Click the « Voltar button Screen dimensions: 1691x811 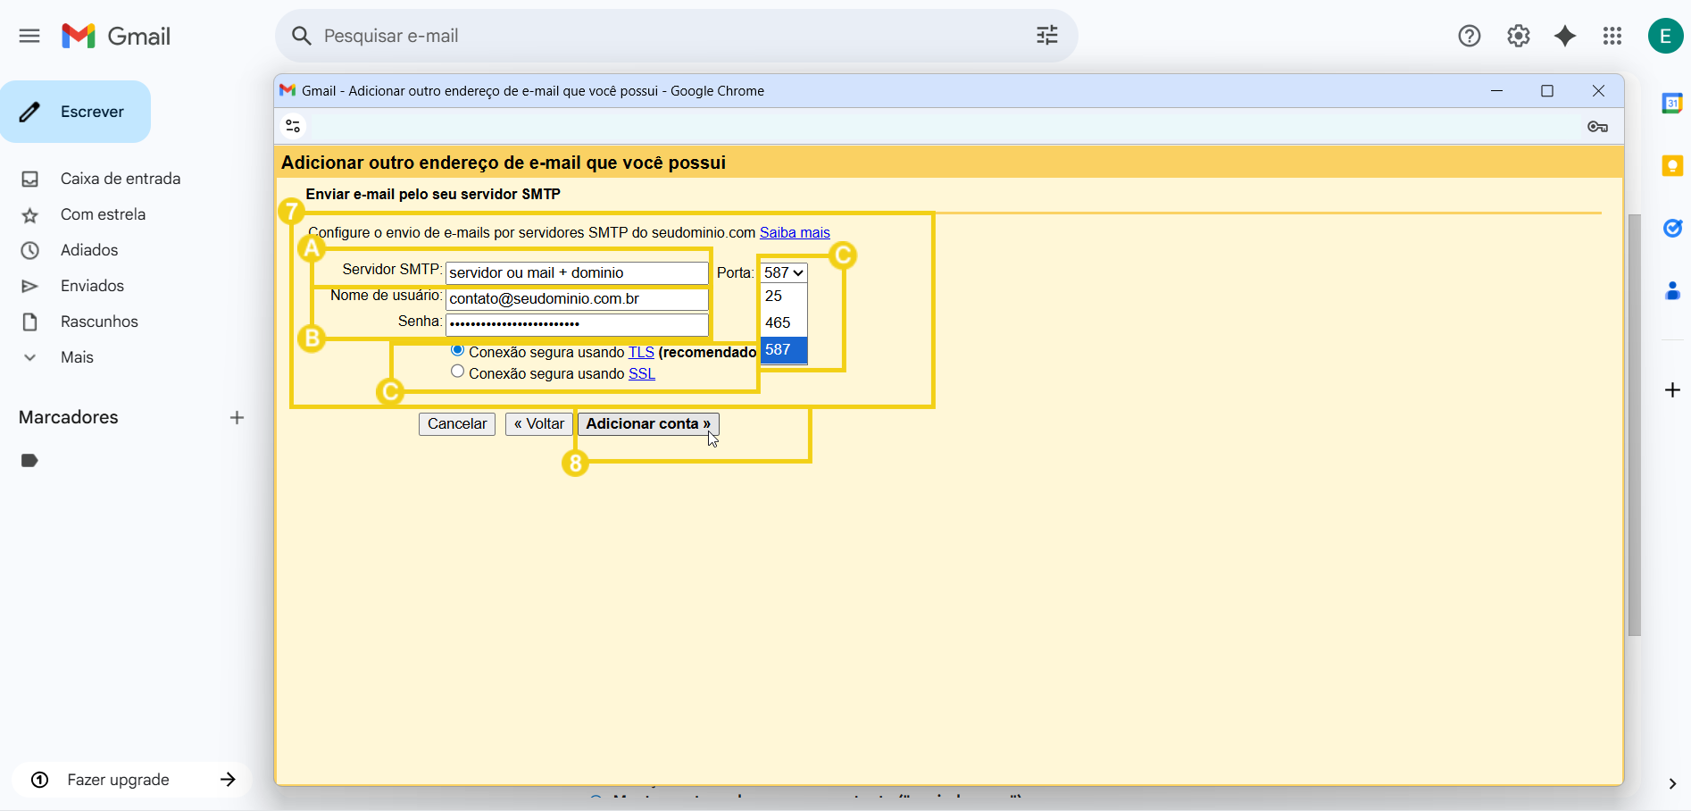point(539,424)
